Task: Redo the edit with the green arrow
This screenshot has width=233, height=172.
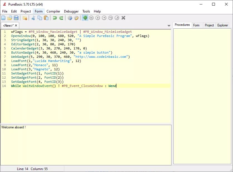Action: 61,18
